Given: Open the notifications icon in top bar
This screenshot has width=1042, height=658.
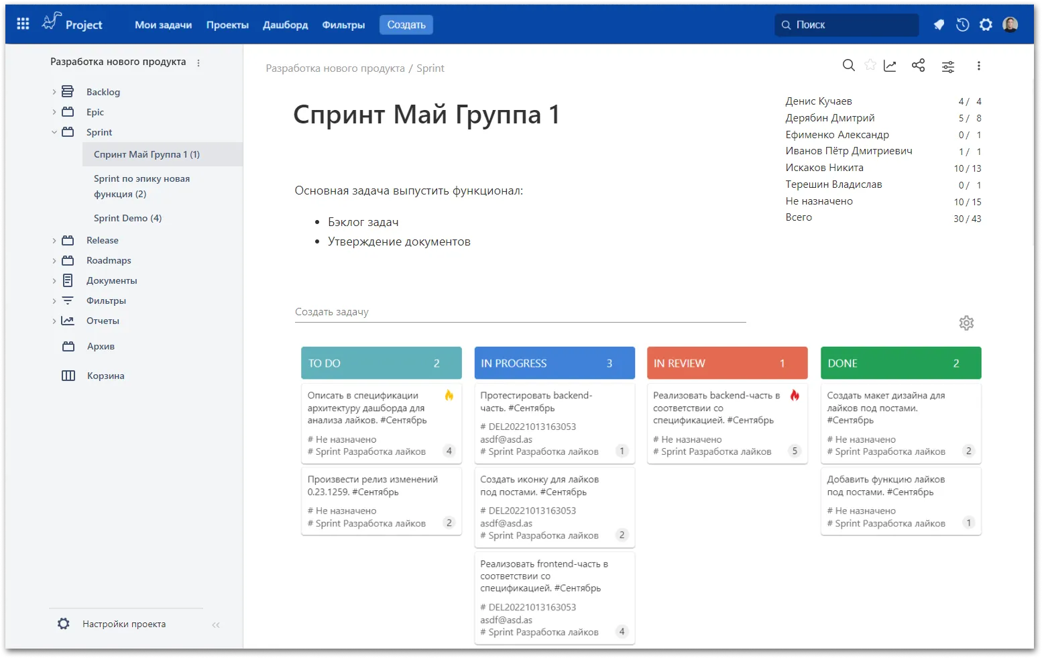Looking at the screenshot, I should [939, 25].
